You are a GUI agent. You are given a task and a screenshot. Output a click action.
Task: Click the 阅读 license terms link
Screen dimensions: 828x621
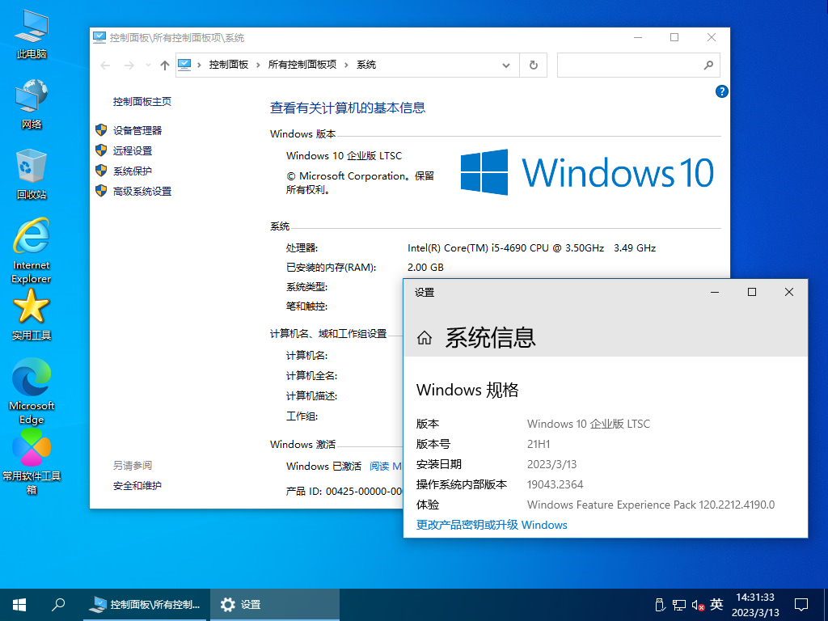point(385,466)
